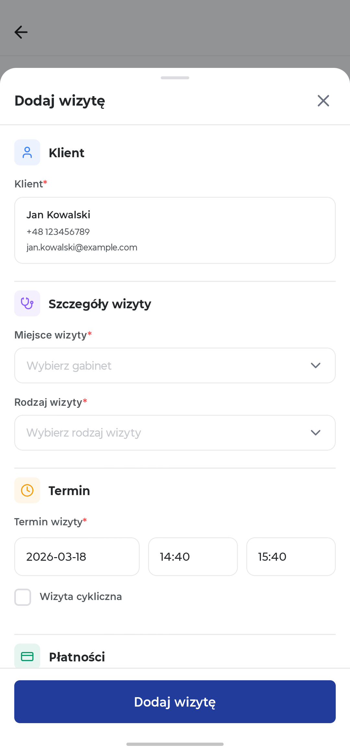
Task: Select the Jan Kowalski client card
Action: [x=175, y=230]
